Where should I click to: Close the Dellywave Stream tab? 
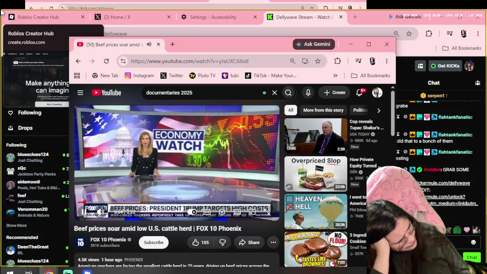point(341,17)
